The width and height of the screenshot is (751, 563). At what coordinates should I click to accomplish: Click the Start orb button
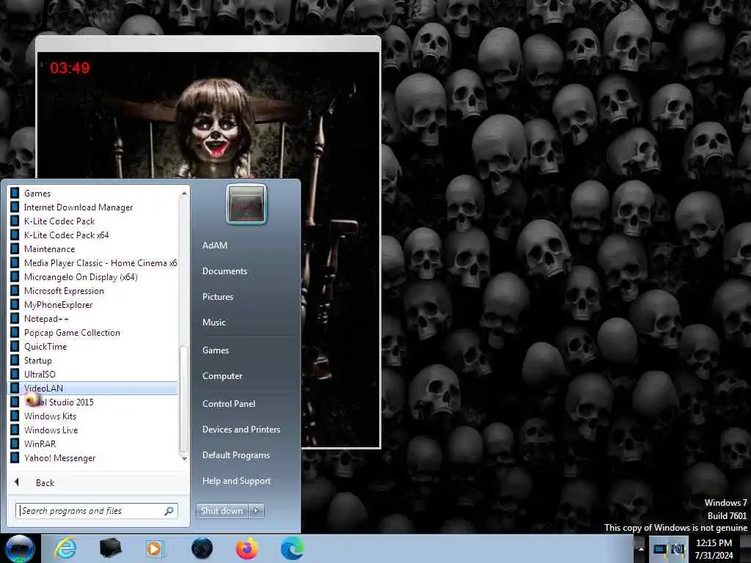pyautogui.click(x=20, y=548)
